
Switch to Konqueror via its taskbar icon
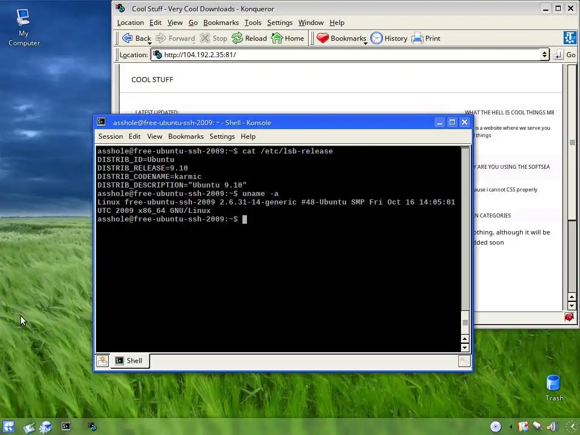pos(92,427)
